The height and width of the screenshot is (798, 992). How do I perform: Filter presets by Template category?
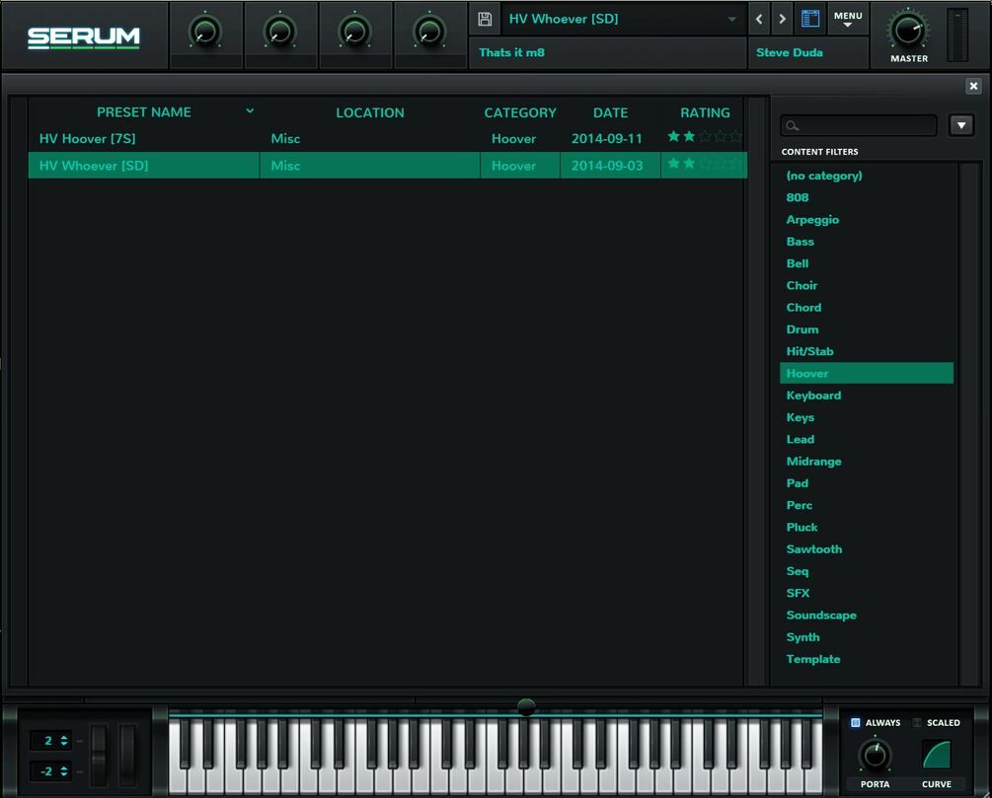(813, 659)
